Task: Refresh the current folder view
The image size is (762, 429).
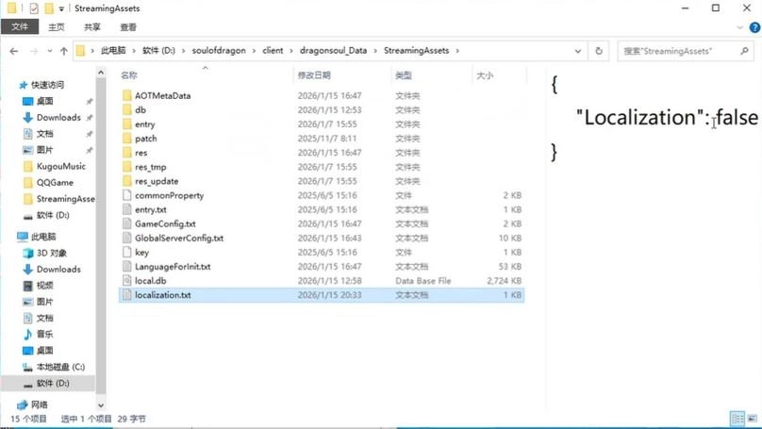Action: pyautogui.click(x=599, y=51)
